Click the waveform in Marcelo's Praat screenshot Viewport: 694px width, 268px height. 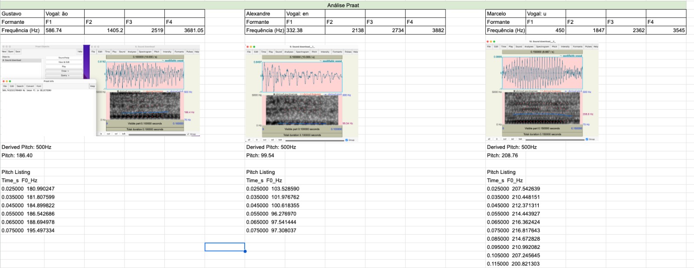[x=542, y=73]
